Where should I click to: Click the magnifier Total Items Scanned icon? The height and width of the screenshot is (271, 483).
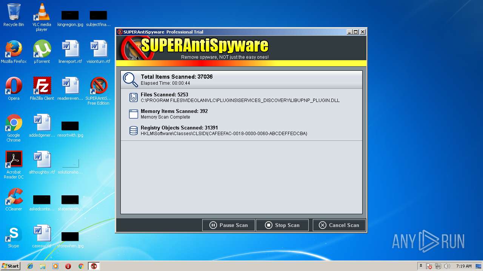[x=131, y=79]
